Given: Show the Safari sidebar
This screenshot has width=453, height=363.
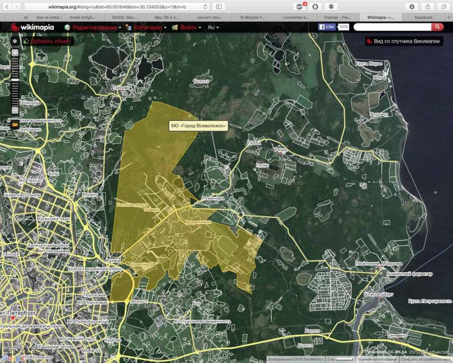Looking at the screenshot, I should [x=219, y=7].
